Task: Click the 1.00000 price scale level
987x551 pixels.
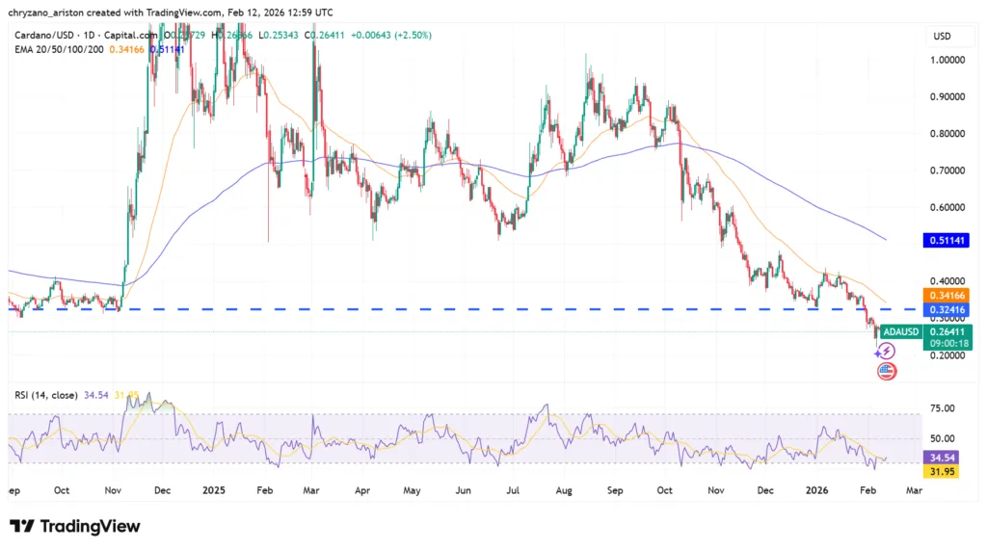Action: click(948, 60)
